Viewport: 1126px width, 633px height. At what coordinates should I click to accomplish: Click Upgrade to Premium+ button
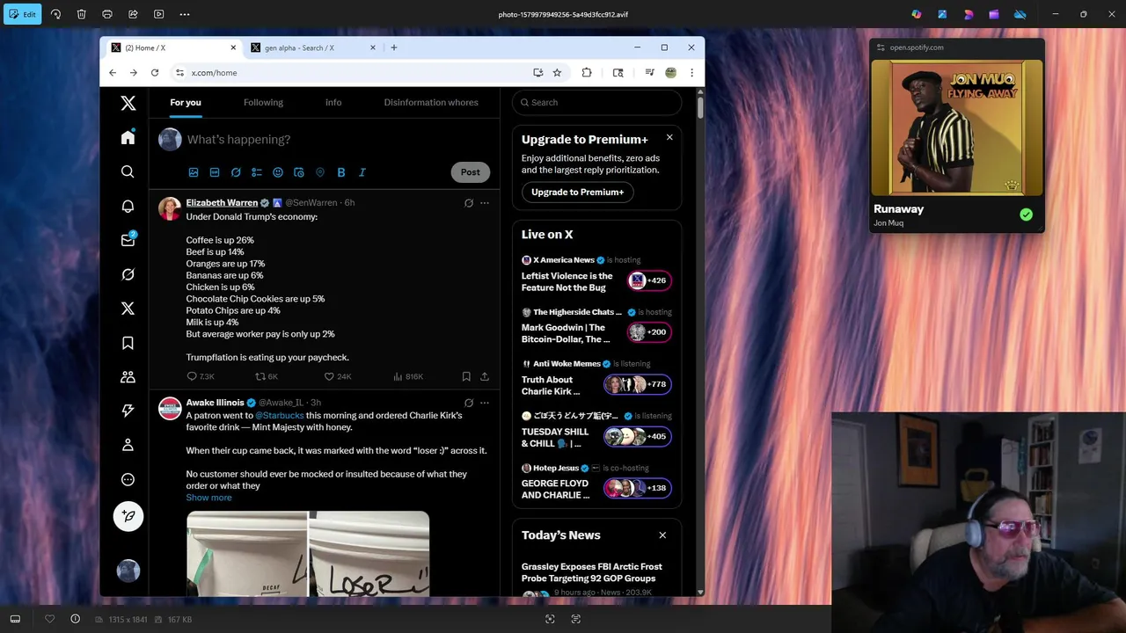[577, 192]
